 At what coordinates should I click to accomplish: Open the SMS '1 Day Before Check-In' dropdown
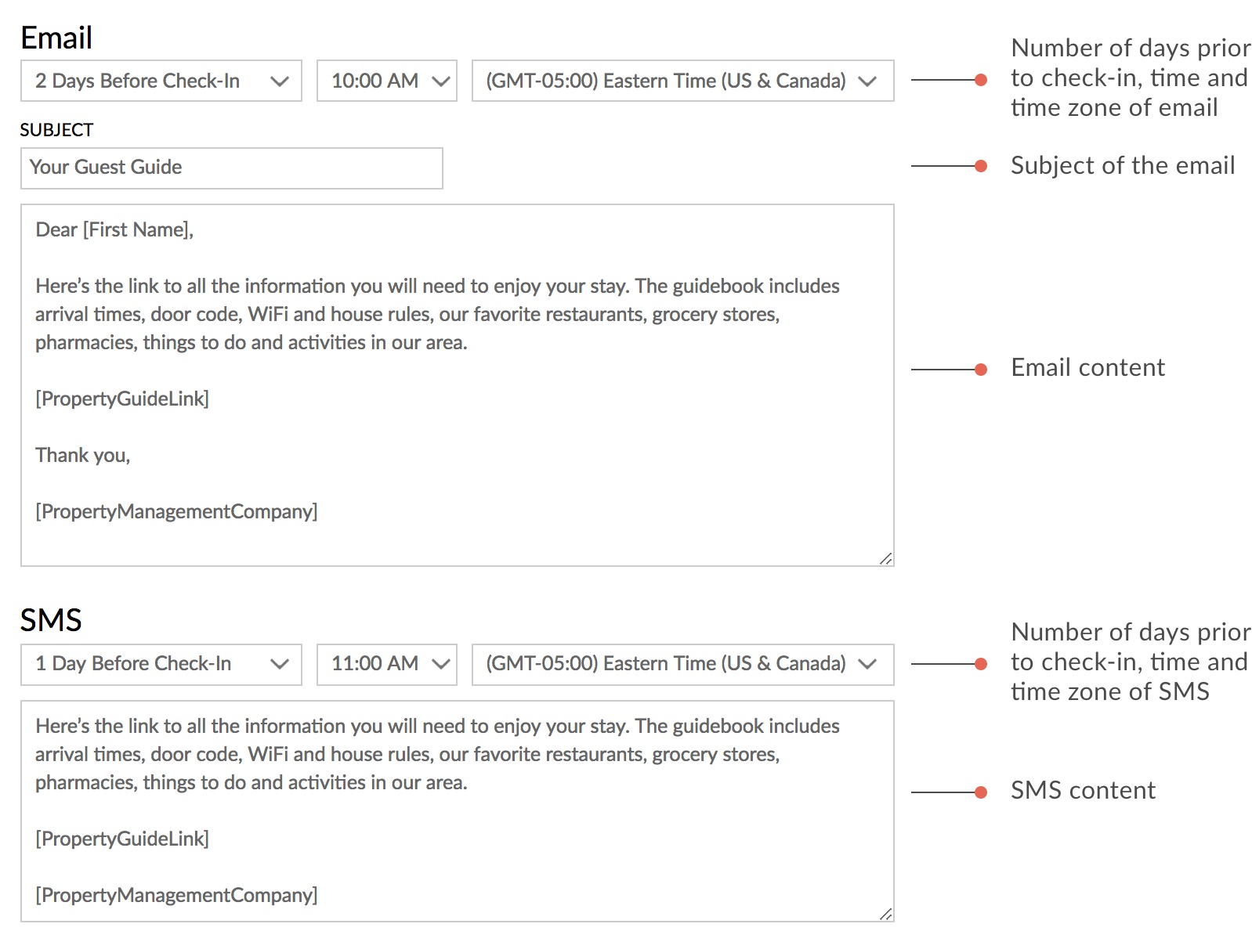click(161, 664)
